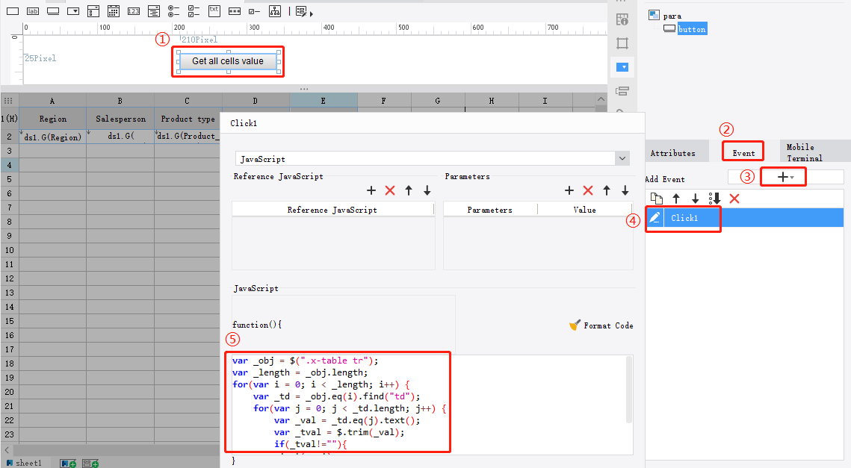Open the stacked-bars icon in the side strip
The image size is (851, 468).
pos(622,91)
